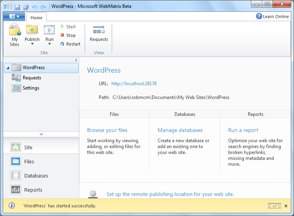The image size is (294, 216).
Task: Collapse the left navigation pane
Action: pyautogui.click(x=76, y=60)
